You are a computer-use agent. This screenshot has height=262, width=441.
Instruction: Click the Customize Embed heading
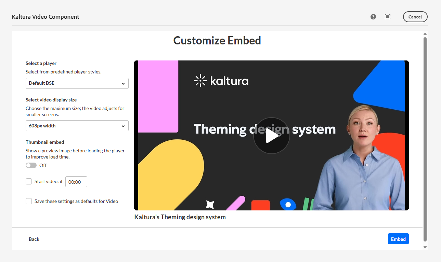(217, 41)
